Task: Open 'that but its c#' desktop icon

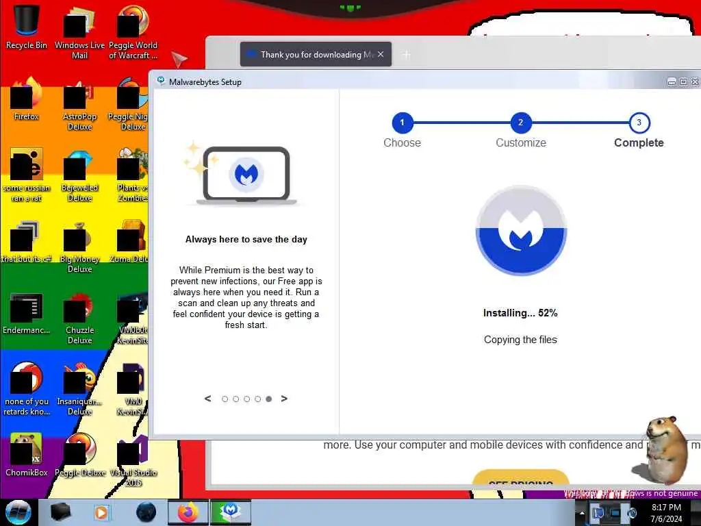Action: click(x=27, y=242)
